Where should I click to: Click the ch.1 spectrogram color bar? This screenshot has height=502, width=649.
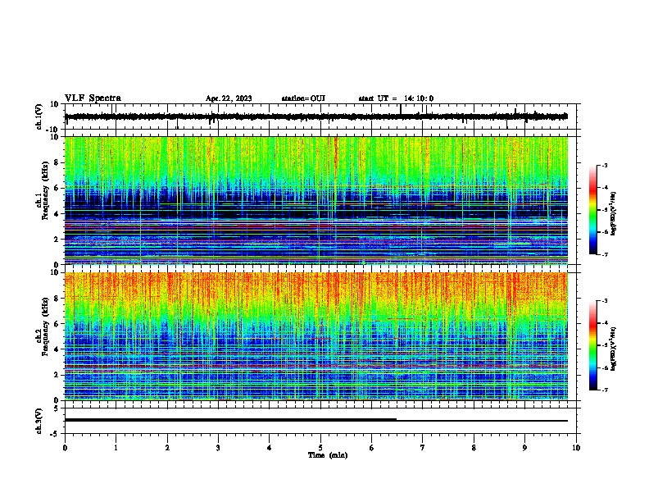point(593,210)
